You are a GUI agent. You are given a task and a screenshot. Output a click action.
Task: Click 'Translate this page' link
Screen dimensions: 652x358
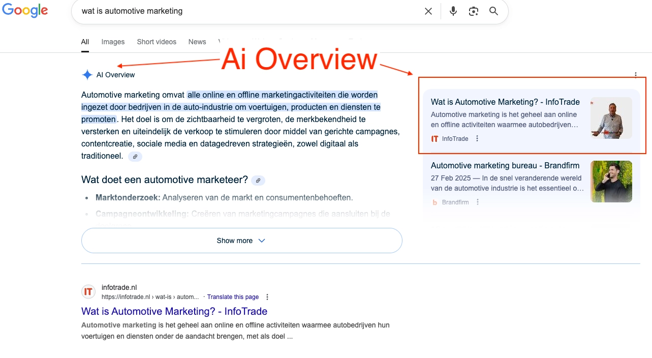(x=233, y=297)
